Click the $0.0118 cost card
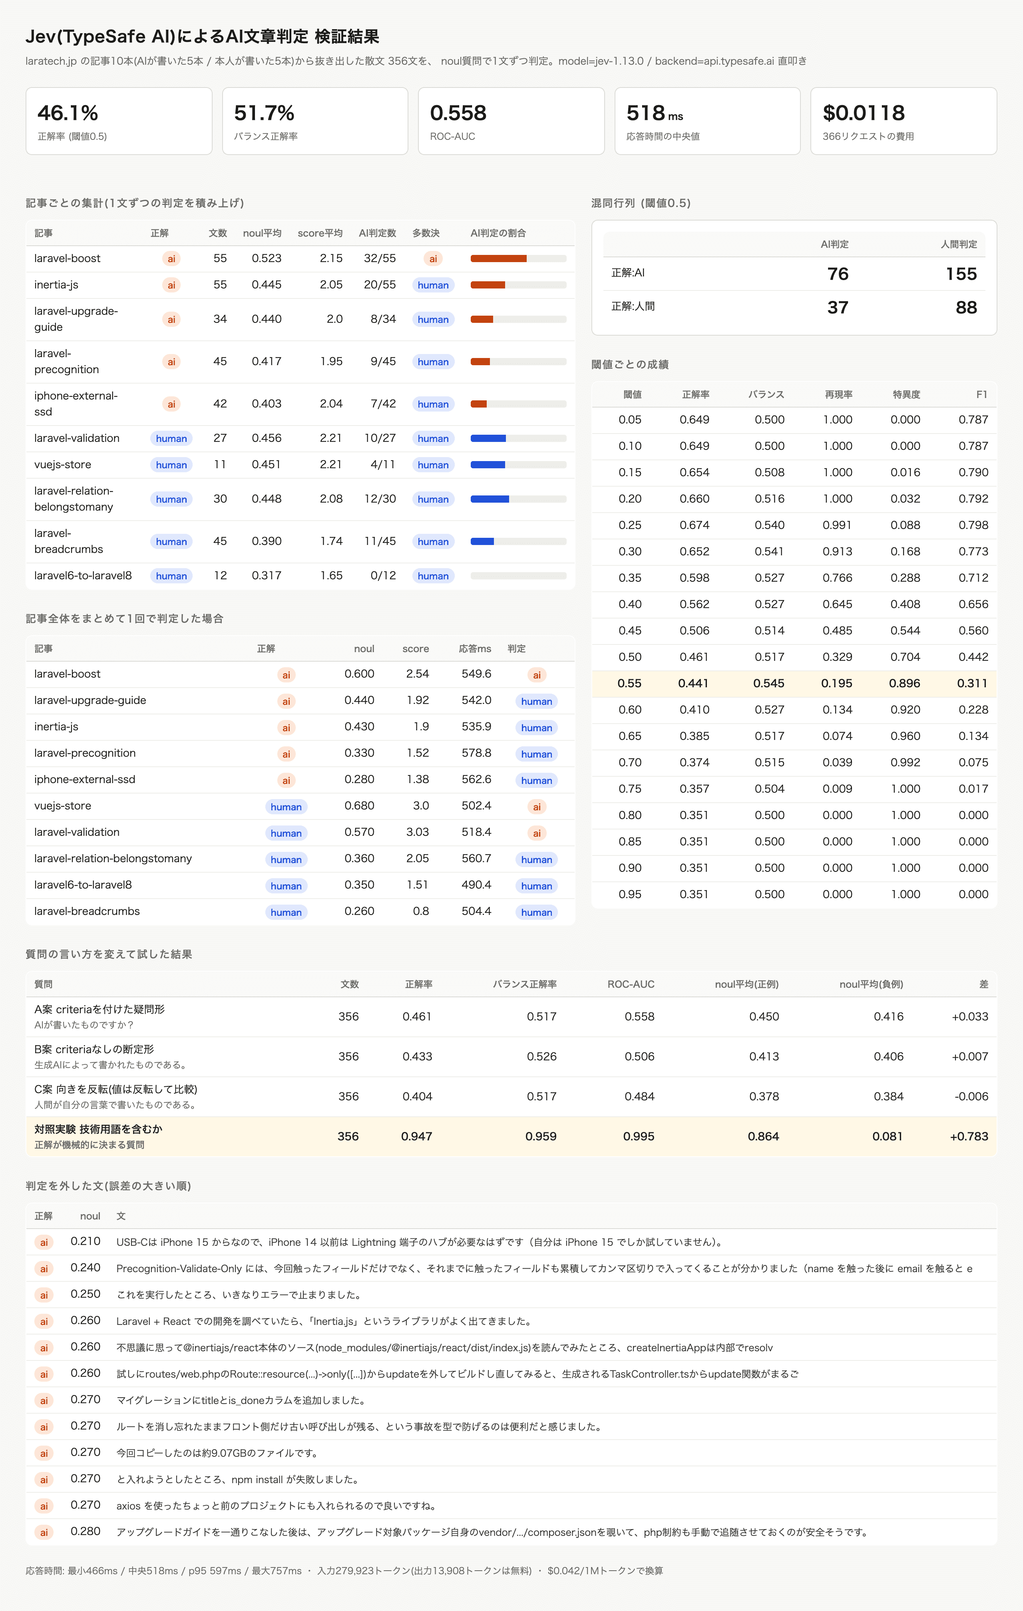1023x1611 pixels. point(903,121)
